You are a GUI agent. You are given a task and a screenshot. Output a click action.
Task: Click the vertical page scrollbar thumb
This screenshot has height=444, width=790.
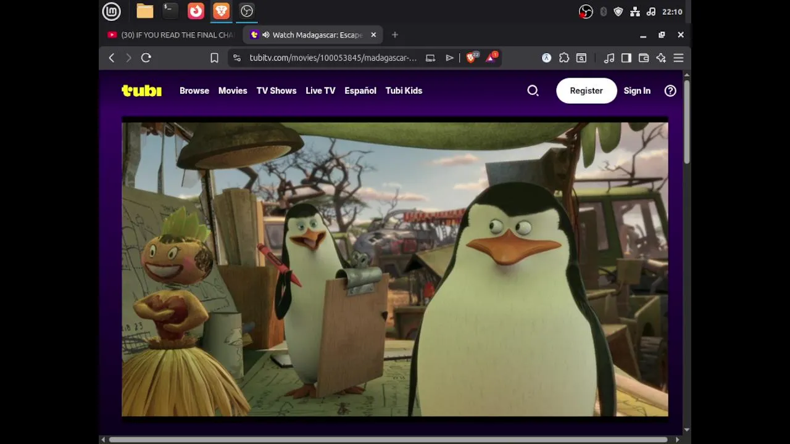(x=686, y=121)
